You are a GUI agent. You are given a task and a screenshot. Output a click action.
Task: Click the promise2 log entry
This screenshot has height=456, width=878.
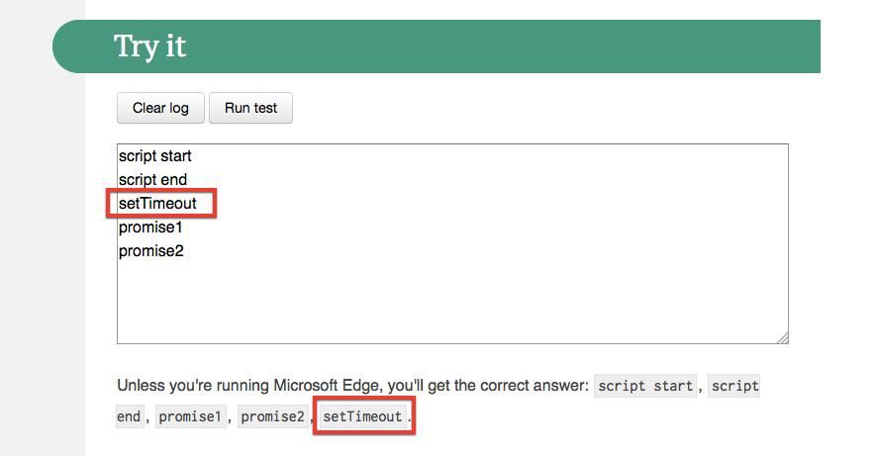point(151,251)
